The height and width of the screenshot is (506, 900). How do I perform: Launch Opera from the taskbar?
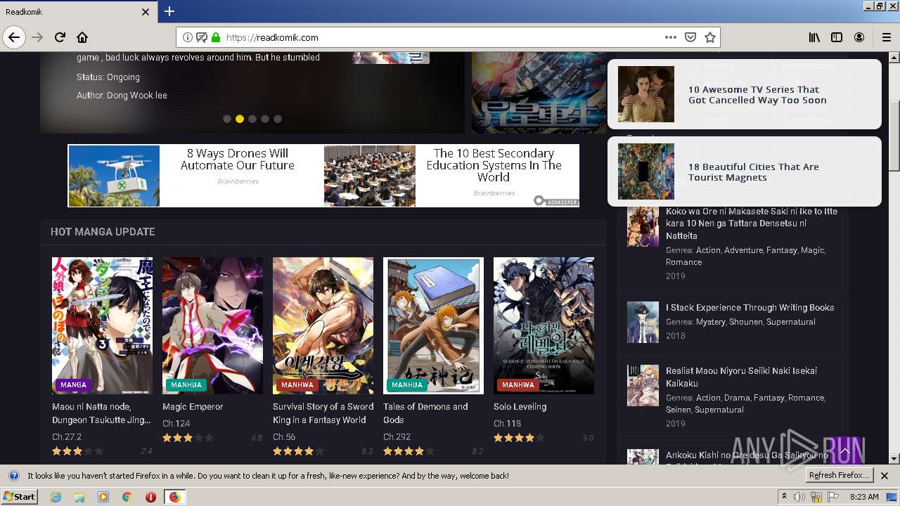pyautogui.click(x=150, y=497)
